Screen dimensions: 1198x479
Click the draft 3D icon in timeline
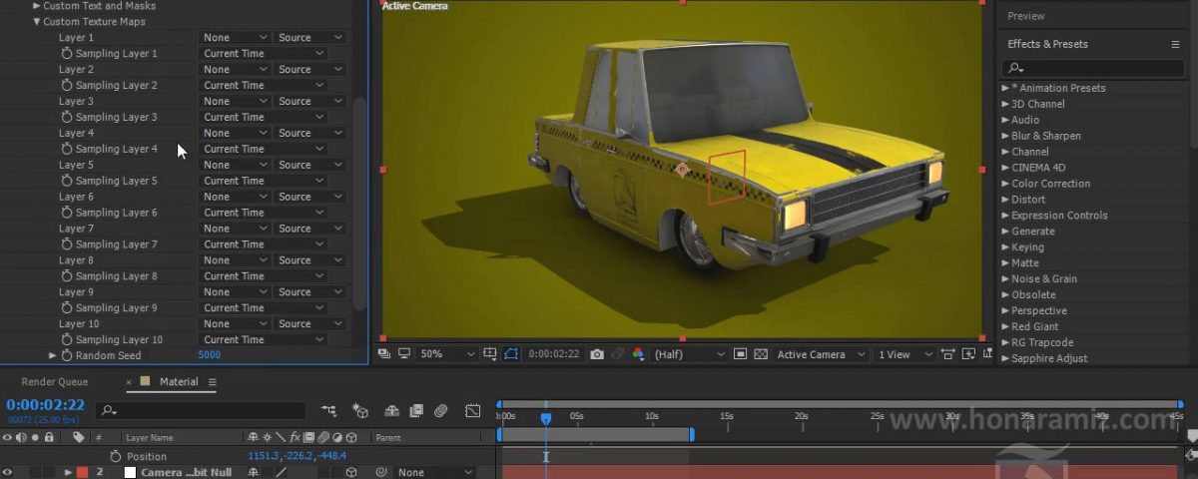[x=360, y=410]
